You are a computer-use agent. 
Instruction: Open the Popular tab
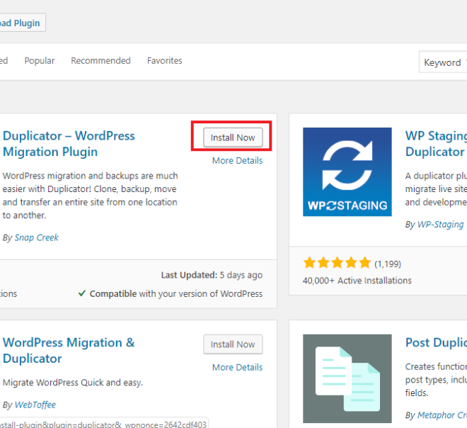tap(40, 60)
